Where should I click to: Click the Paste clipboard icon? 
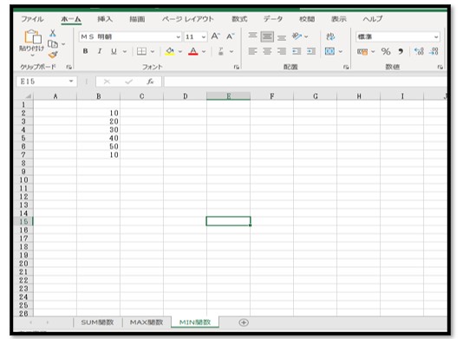[32, 37]
